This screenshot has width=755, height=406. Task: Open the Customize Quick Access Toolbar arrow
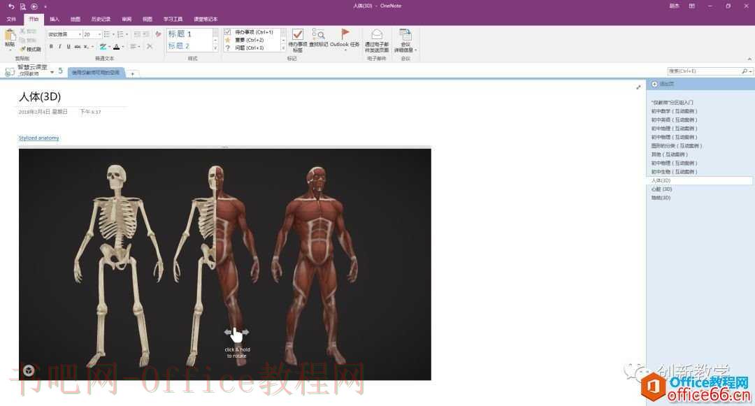pyautogui.click(x=45, y=7)
